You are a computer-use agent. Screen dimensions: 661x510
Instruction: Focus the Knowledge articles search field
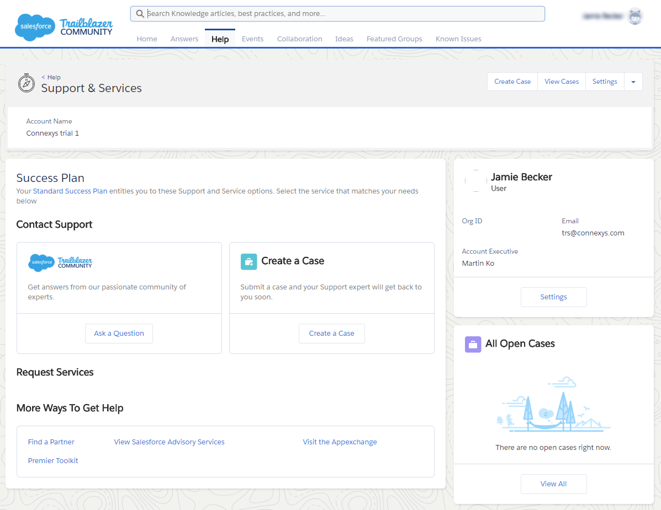tap(337, 13)
